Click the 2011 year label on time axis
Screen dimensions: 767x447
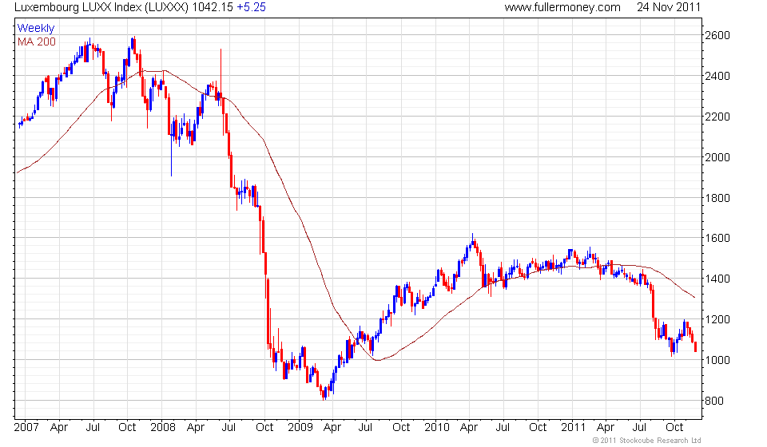point(574,428)
